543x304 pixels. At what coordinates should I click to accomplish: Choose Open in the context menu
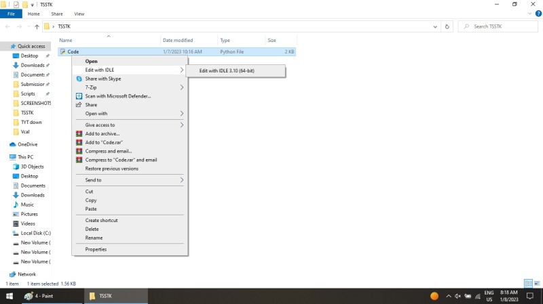tap(130, 61)
